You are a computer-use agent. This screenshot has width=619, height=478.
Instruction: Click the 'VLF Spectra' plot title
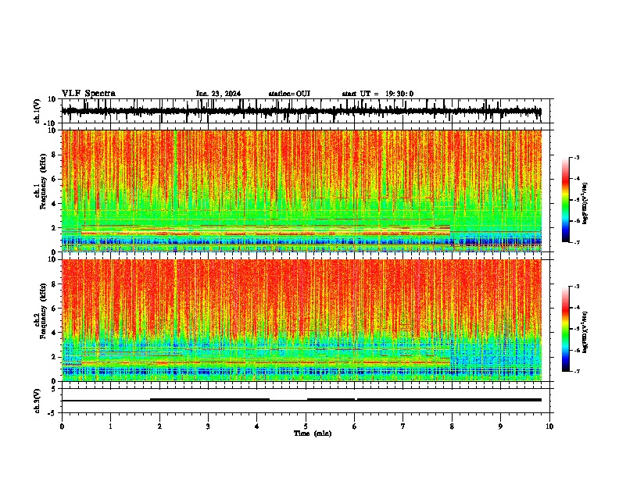point(88,94)
